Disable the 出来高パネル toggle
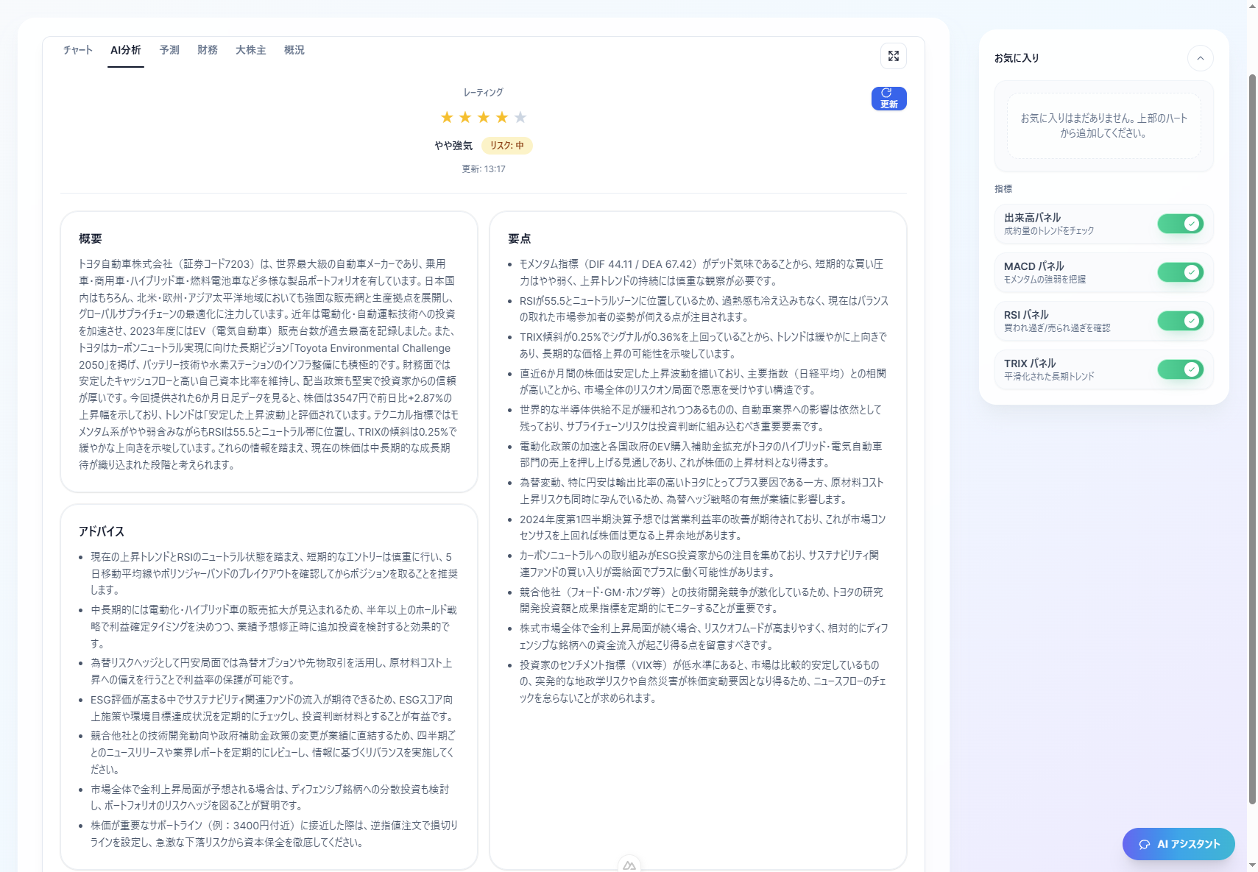The height and width of the screenshot is (872, 1258). [1180, 224]
